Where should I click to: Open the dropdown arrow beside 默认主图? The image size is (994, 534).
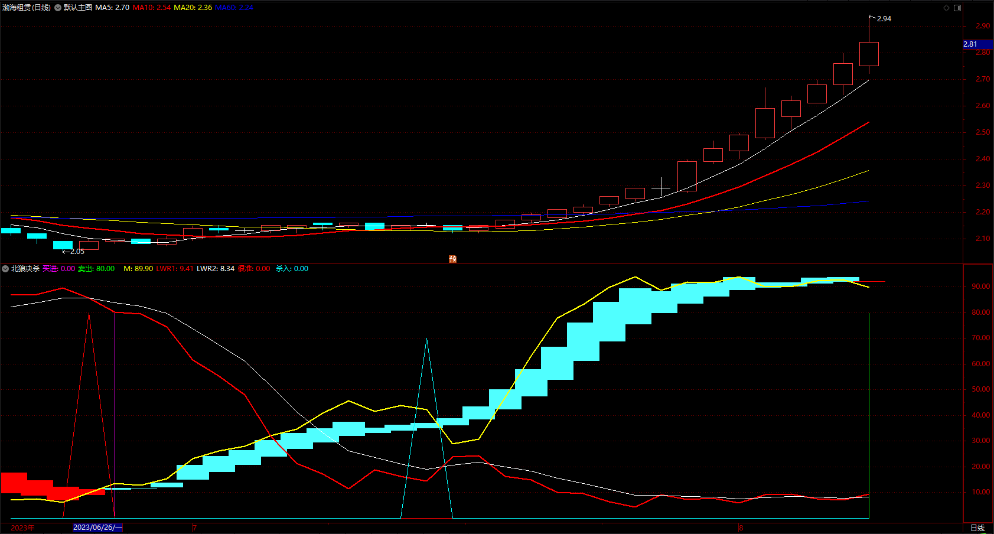tap(58, 8)
